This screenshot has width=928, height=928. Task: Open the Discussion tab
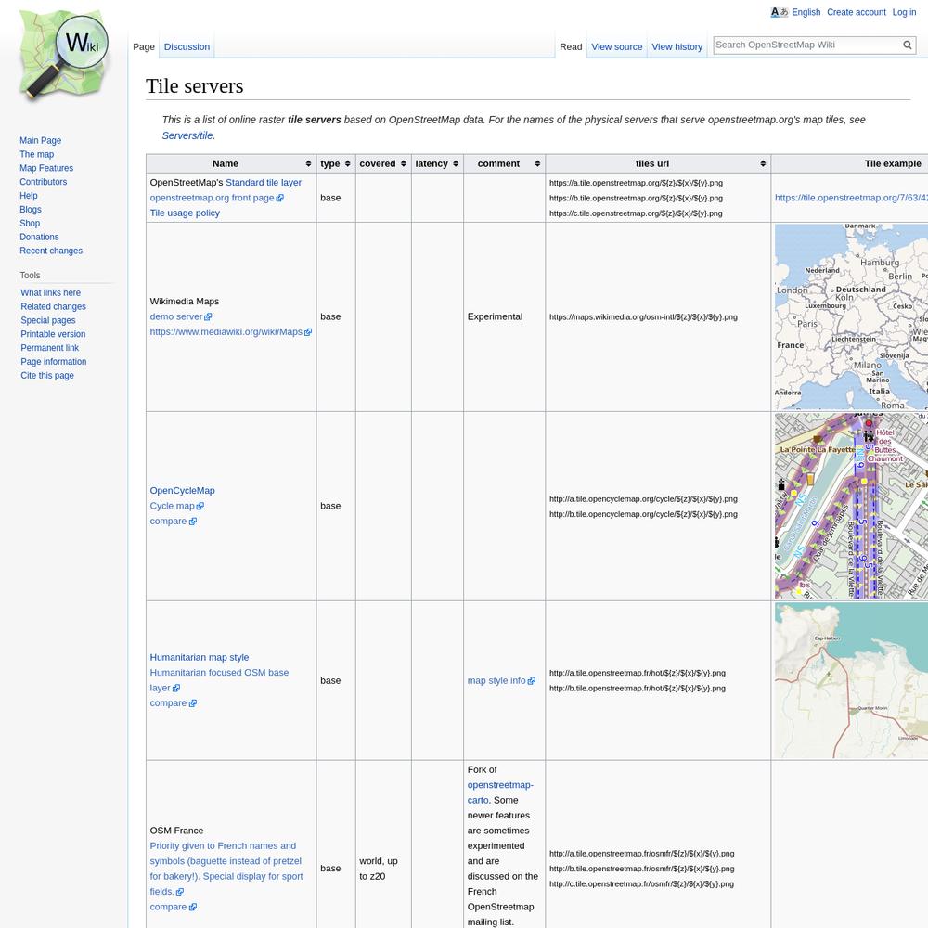(x=187, y=46)
